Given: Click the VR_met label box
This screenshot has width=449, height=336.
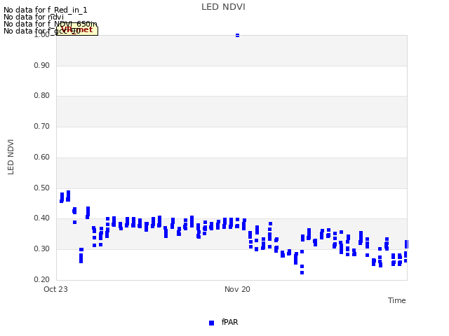Looking at the screenshot, I should pos(77,30).
